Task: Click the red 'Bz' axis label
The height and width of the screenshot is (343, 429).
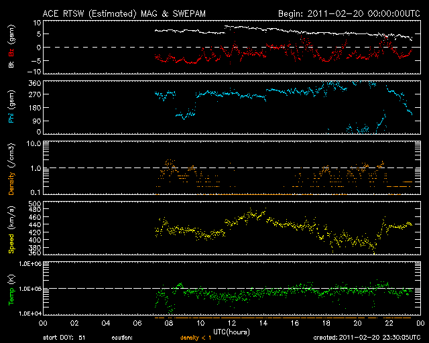Action: coord(11,52)
